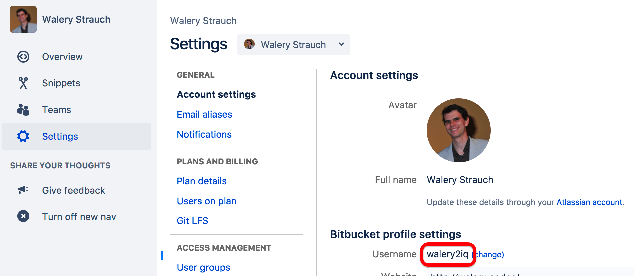
Task: Open Email aliases settings page
Action: coord(204,115)
